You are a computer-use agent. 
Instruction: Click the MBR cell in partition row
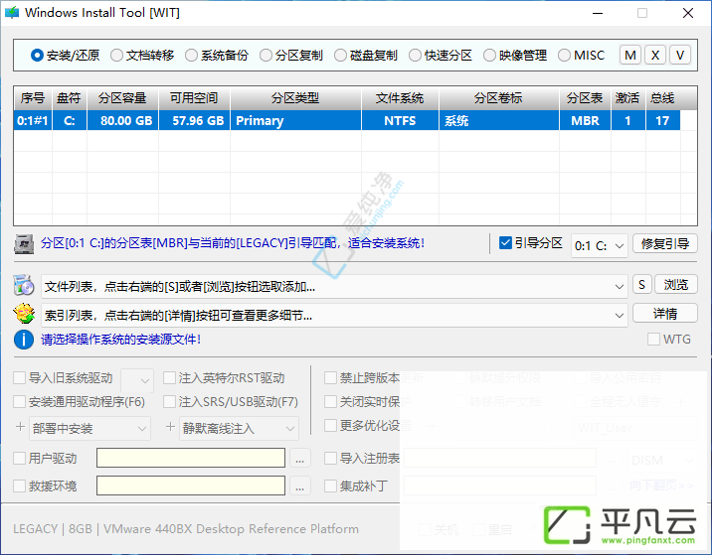pyautogui.click(x=585, y=120)
